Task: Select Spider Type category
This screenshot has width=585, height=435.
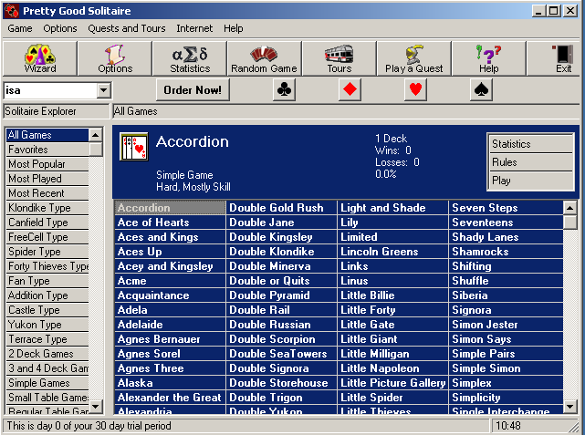Action: click(x=47, y=252)
